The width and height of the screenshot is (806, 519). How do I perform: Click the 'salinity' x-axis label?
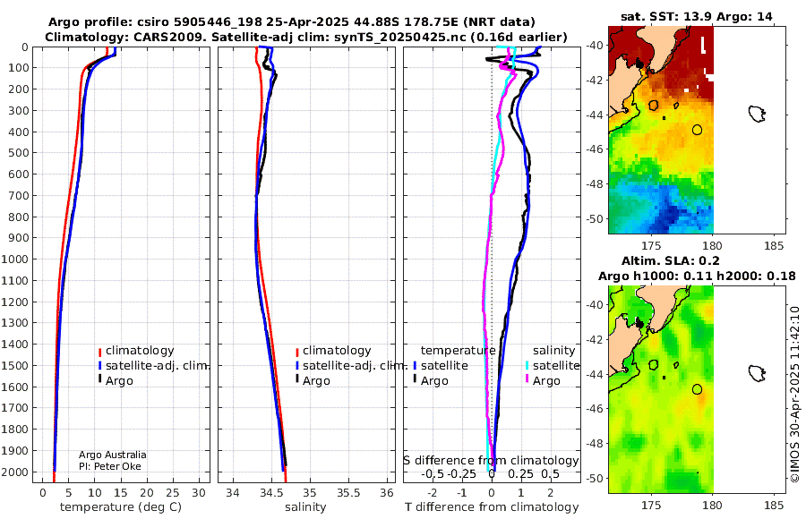305,507
